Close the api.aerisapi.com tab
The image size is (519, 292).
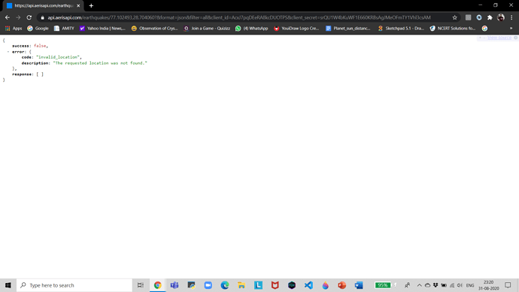click(x=78, y=5)
